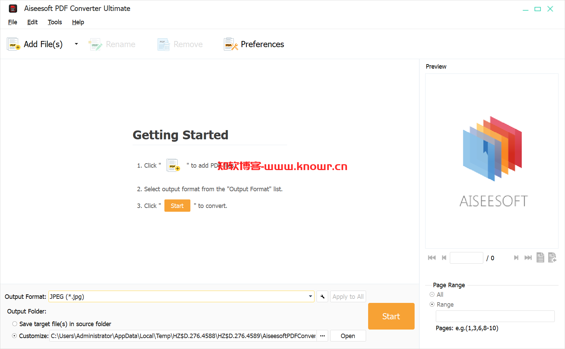Go to the previous preview page
This screenshot has height=349, width=565.
click(x=444, y=258)
